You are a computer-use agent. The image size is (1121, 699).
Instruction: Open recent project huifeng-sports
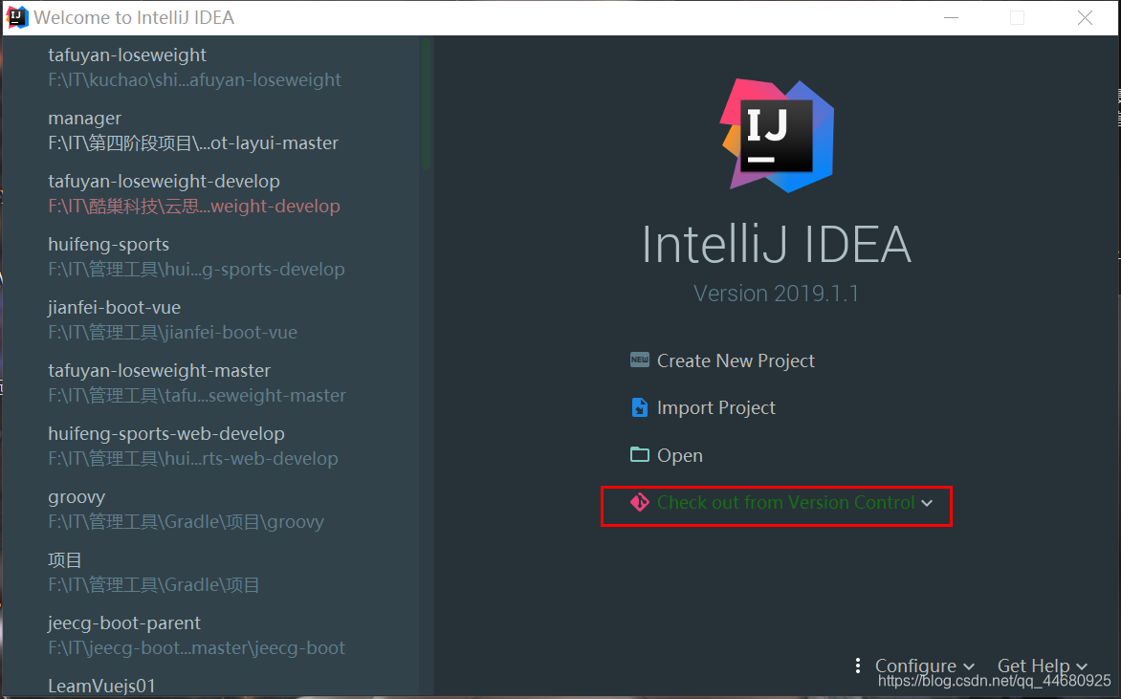tap(109, 245)
